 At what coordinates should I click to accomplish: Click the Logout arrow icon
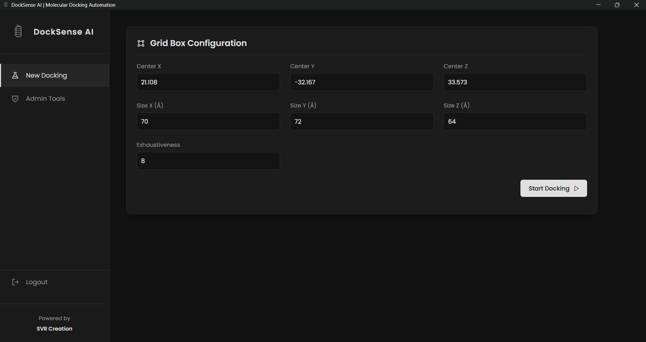[15, 282]
